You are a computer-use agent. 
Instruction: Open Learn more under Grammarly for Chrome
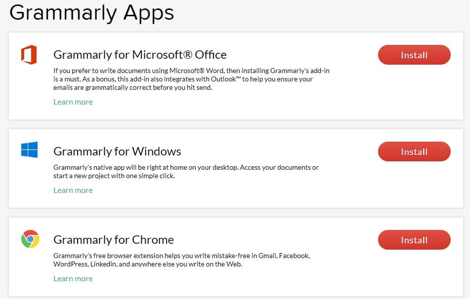pyautogui.click(x=73, y=279)
